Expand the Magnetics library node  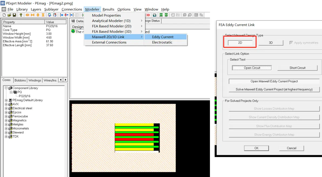coord(6,120)
